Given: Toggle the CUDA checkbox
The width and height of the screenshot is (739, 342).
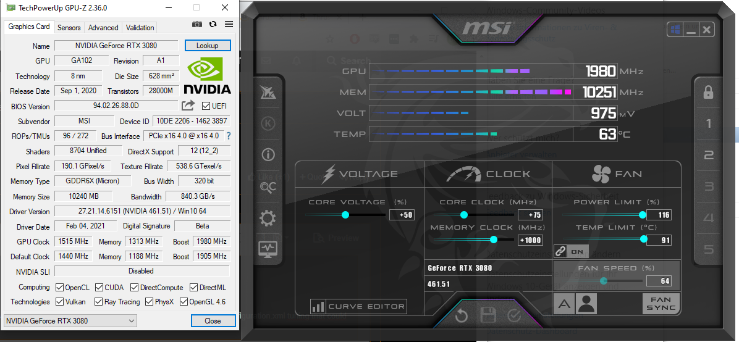Looking at the screenshot, I should point(99,287).
